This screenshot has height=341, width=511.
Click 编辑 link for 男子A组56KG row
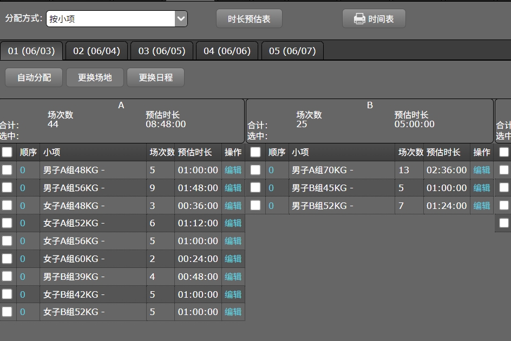[x=233, y=188]
